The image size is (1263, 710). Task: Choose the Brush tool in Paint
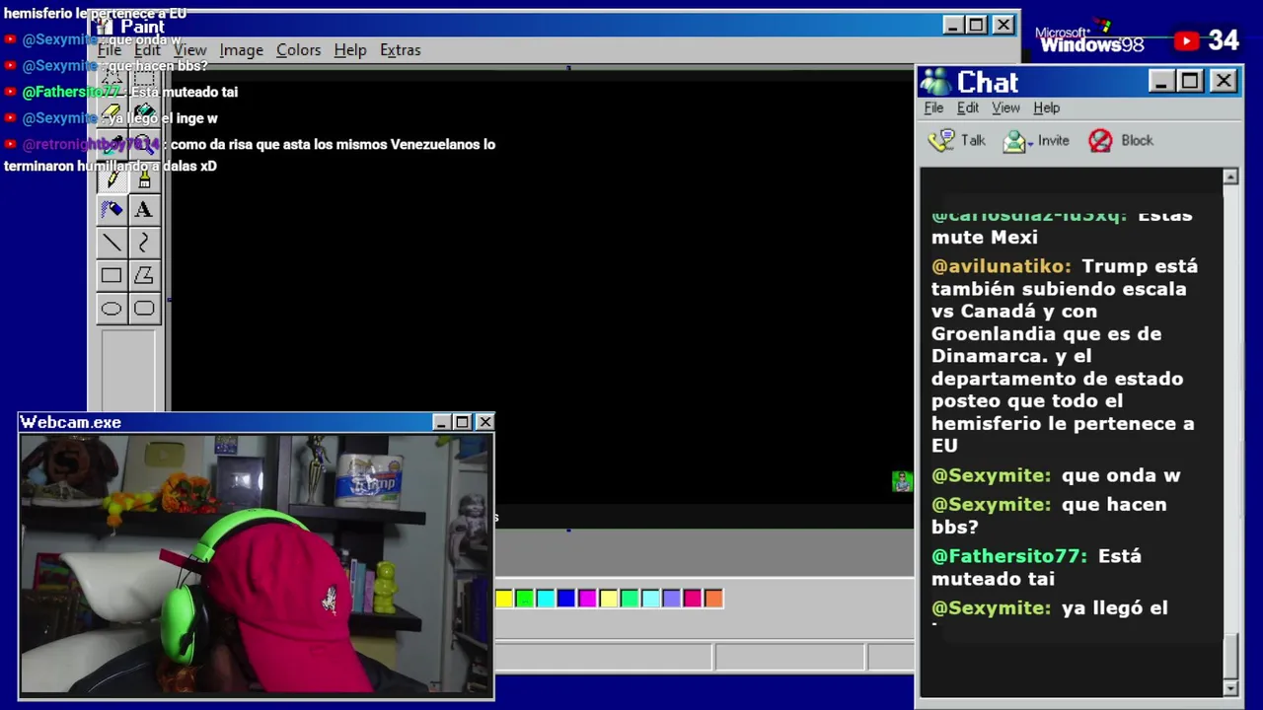click(x=144, y=177)
